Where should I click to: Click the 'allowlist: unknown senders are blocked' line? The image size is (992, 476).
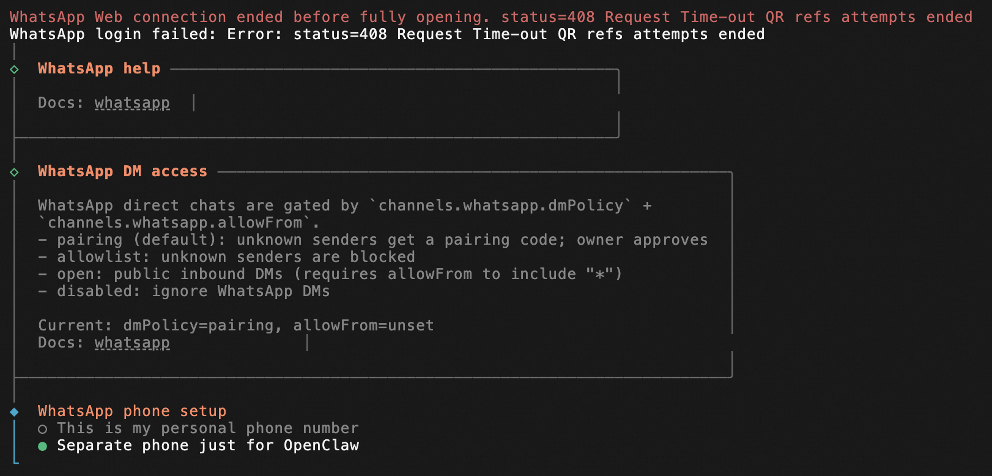[x=226, y=257]
